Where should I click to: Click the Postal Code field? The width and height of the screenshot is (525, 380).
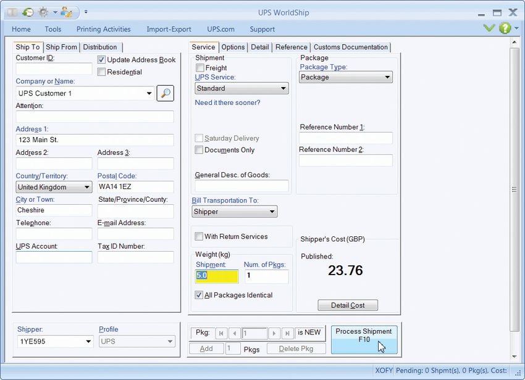click(136, 187)
